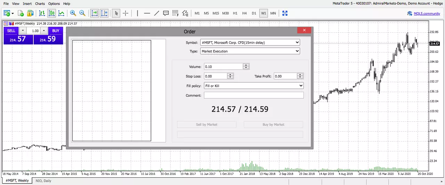The height and width of the screenshot is (185, 445).
Task: Expand the new chart arrow dropdown
Action: (13, 14)
